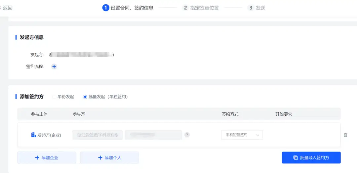
Task: Go to step 2 指定签章位置
Action: pos(201,8)
